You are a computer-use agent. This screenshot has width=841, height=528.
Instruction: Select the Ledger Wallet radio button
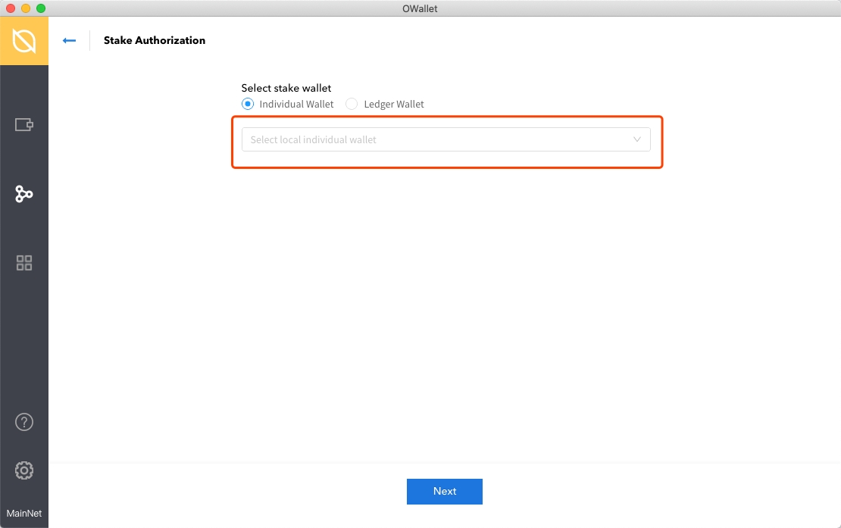[352, 105]
